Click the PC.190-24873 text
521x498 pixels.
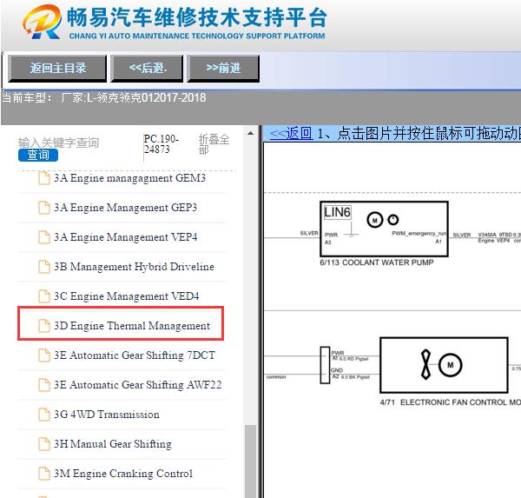[x=162, y=143]
